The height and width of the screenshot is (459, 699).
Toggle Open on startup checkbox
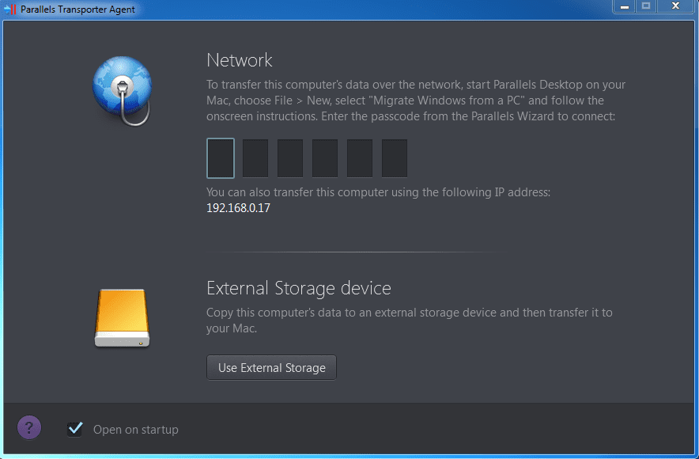coord(74,429)
